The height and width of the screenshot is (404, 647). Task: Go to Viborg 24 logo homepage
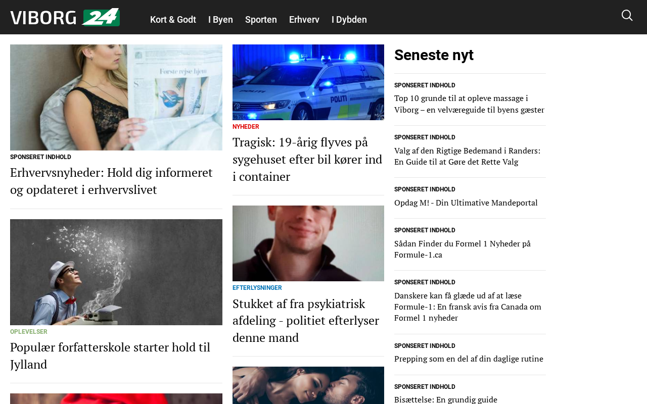point(65,17)
